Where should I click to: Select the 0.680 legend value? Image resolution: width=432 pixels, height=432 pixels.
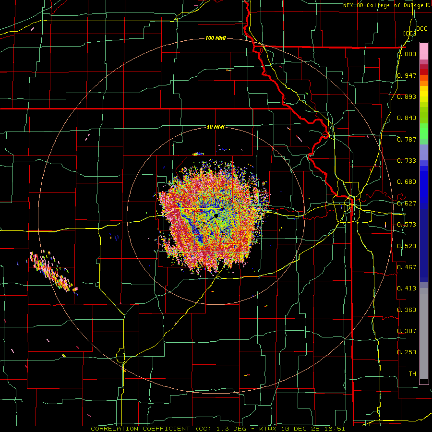(x=407, y=182)
